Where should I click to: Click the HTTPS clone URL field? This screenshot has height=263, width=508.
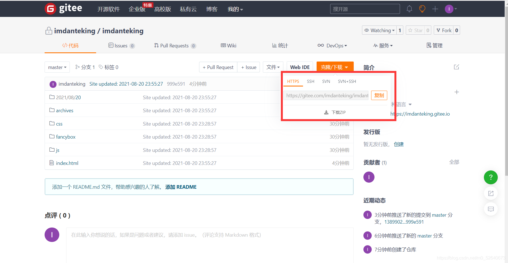click(x=326, y=95)
